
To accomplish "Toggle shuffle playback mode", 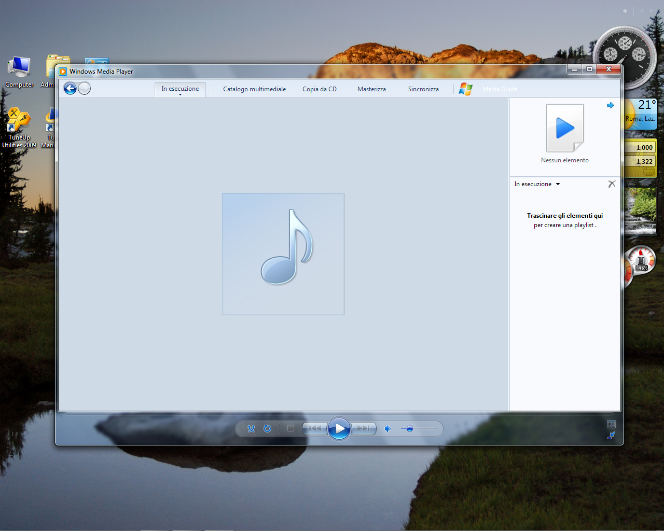I will [x=252, y=429].
